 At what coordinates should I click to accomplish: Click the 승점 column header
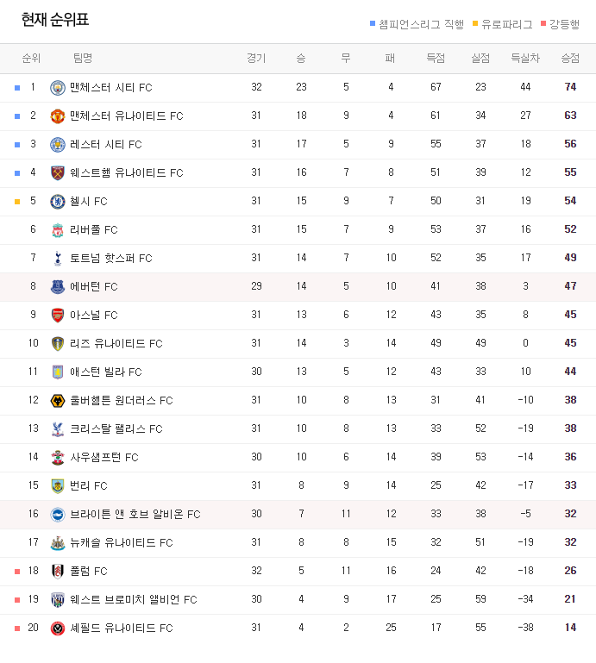pyautogui.click(x=570, y=58)
